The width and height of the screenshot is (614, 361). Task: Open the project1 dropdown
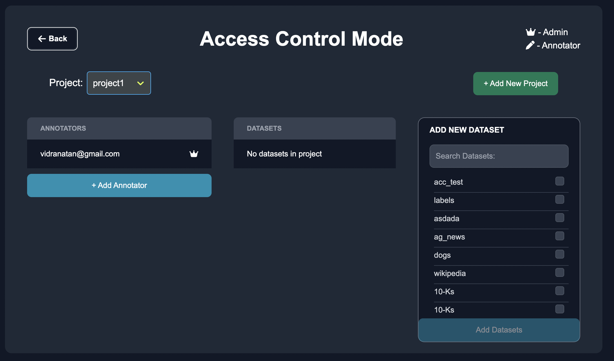(x=119, y=83)
